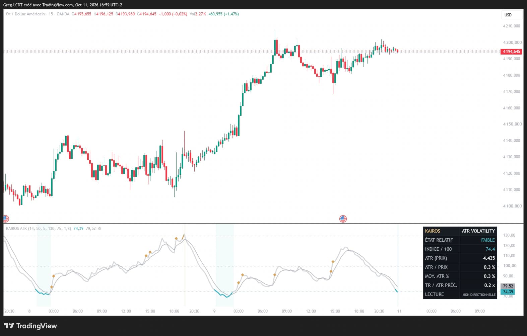Click the close value C4194,645
The height and width of the screenshot is (336, 527).
pyautogui.click(x=147, y=14)
